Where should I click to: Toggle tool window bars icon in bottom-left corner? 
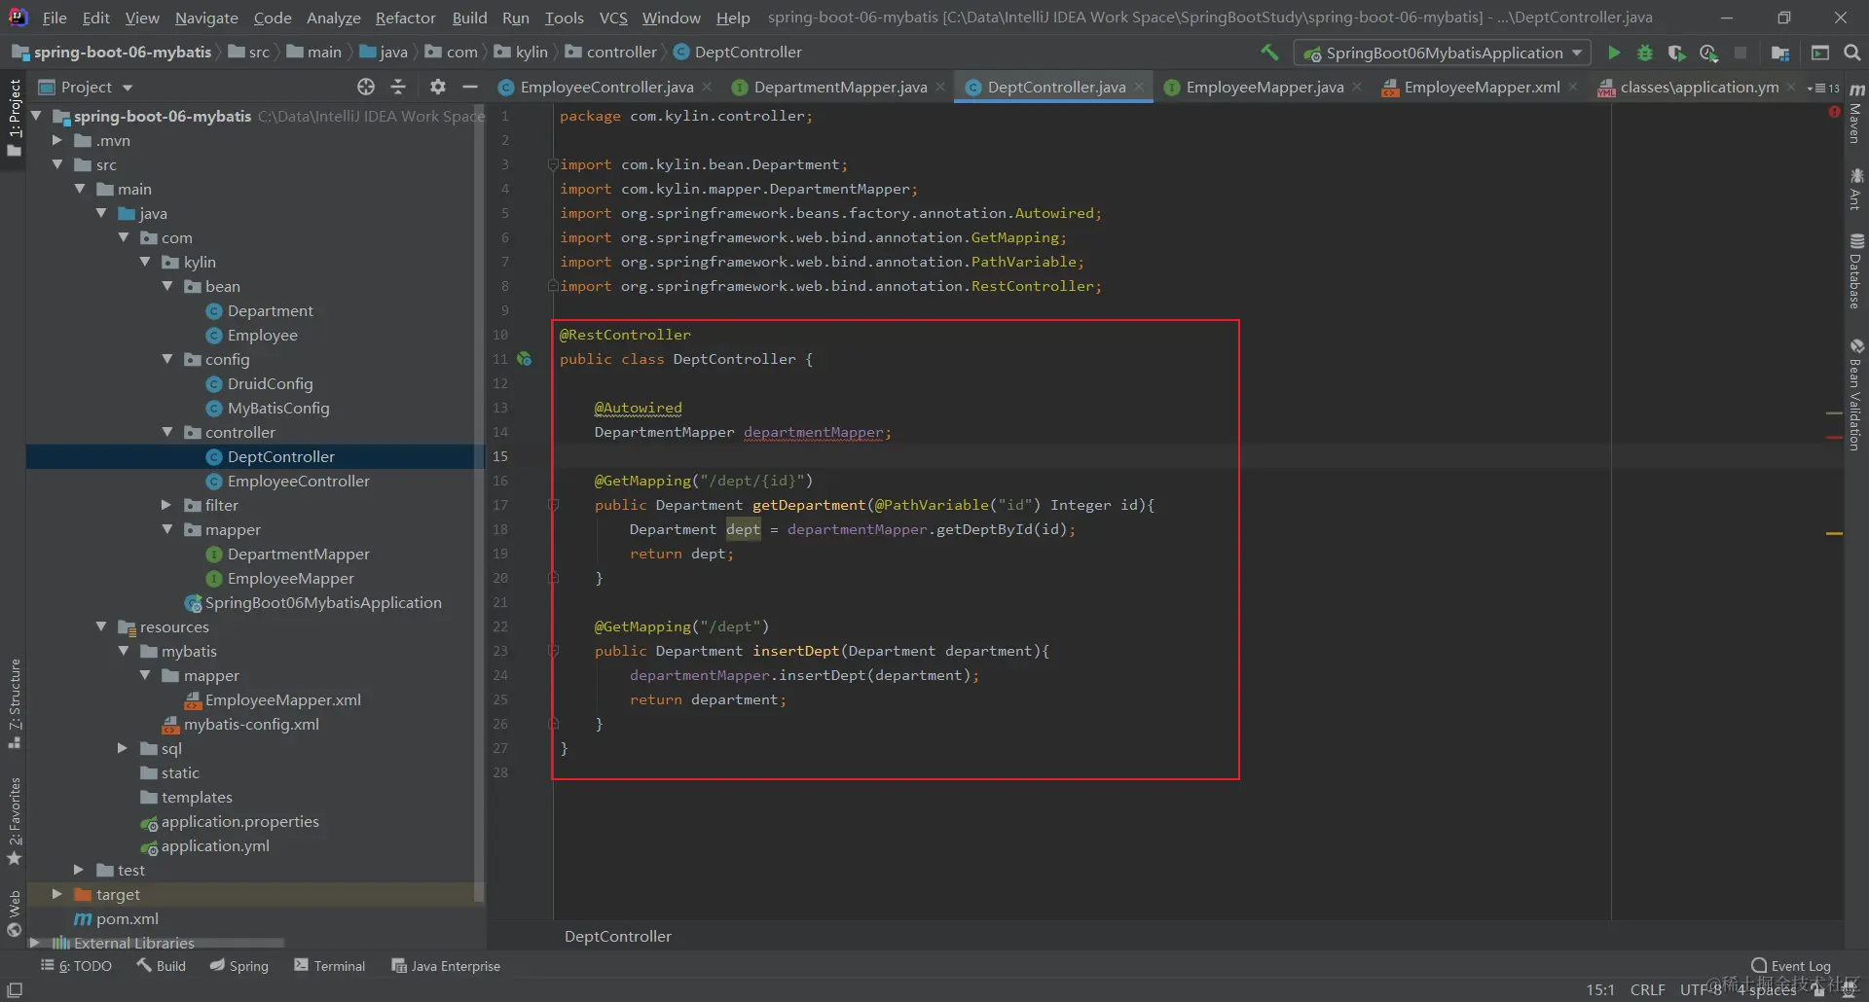tap(15, 989)
